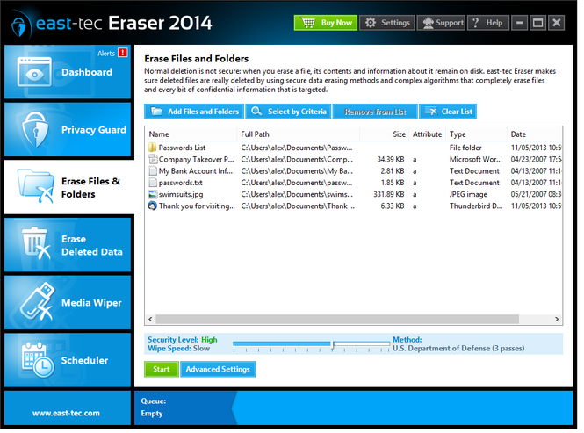The image size is (584, 433).
Task: Click the Erase Files & Folders folder icon
Action: coord(36,186)
